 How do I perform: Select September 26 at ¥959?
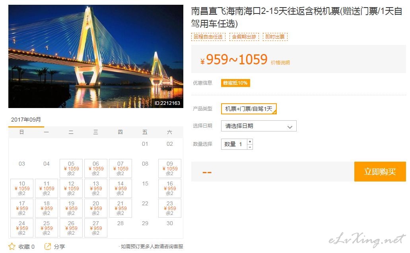click(x=71, y=228)
